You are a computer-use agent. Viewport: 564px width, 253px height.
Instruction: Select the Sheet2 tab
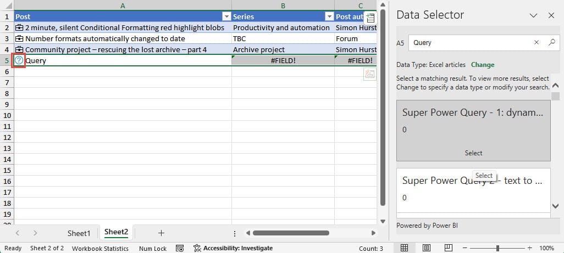[x=116, y=233]
